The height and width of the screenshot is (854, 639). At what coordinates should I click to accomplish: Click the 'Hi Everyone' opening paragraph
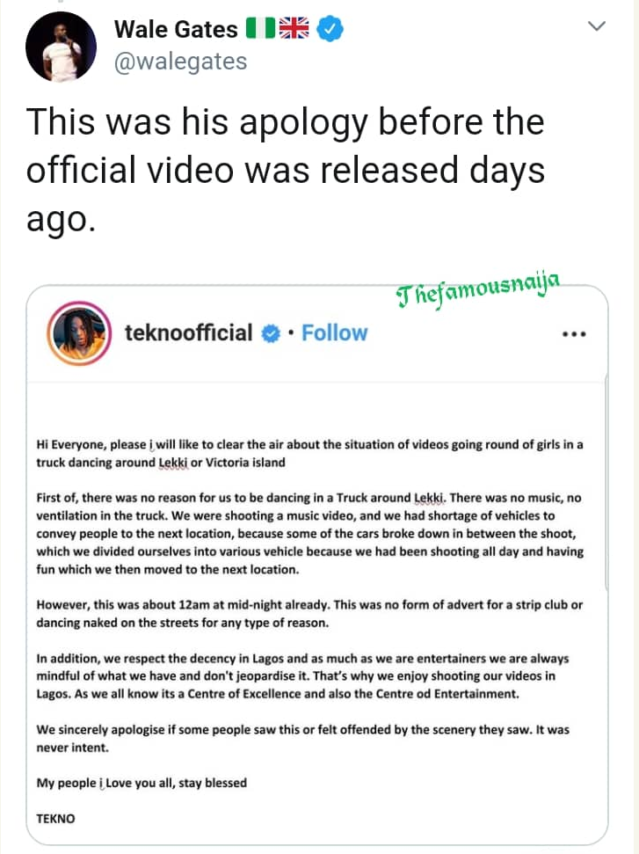point(309,453)
